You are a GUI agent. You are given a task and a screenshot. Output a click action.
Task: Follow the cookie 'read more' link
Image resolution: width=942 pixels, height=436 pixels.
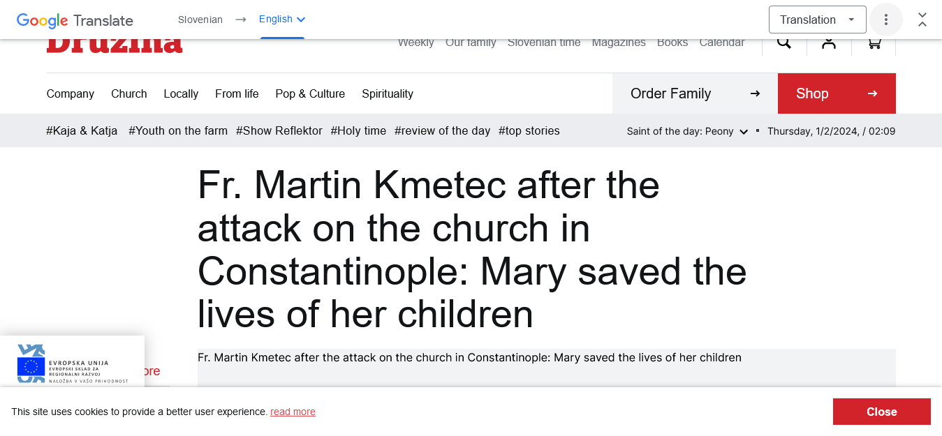coord(293,412)
